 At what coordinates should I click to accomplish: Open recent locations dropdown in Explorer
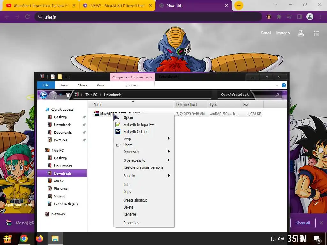[60, 95]
